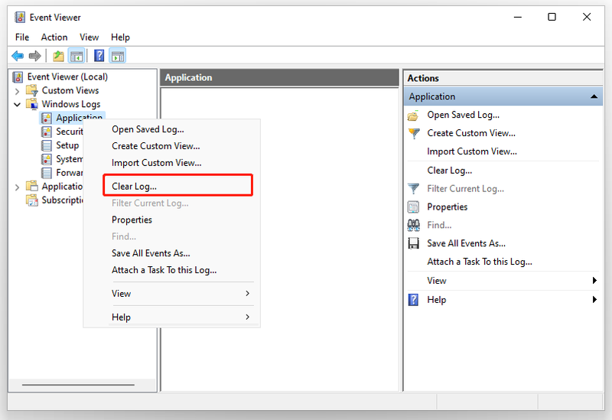The height and width of the screenshot is (420, 612).
Task: Open the File menu
Action: [x=22, y=37]
